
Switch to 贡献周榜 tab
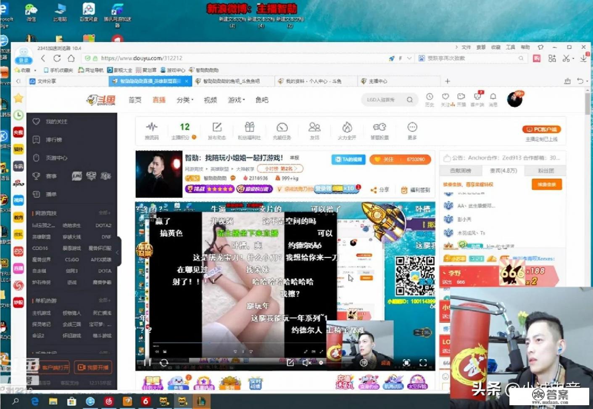[x=460, y=171]
